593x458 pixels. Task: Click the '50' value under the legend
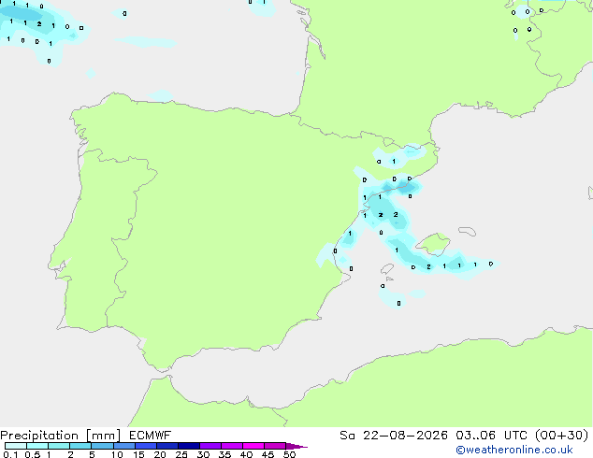click(x=290, y=454)
